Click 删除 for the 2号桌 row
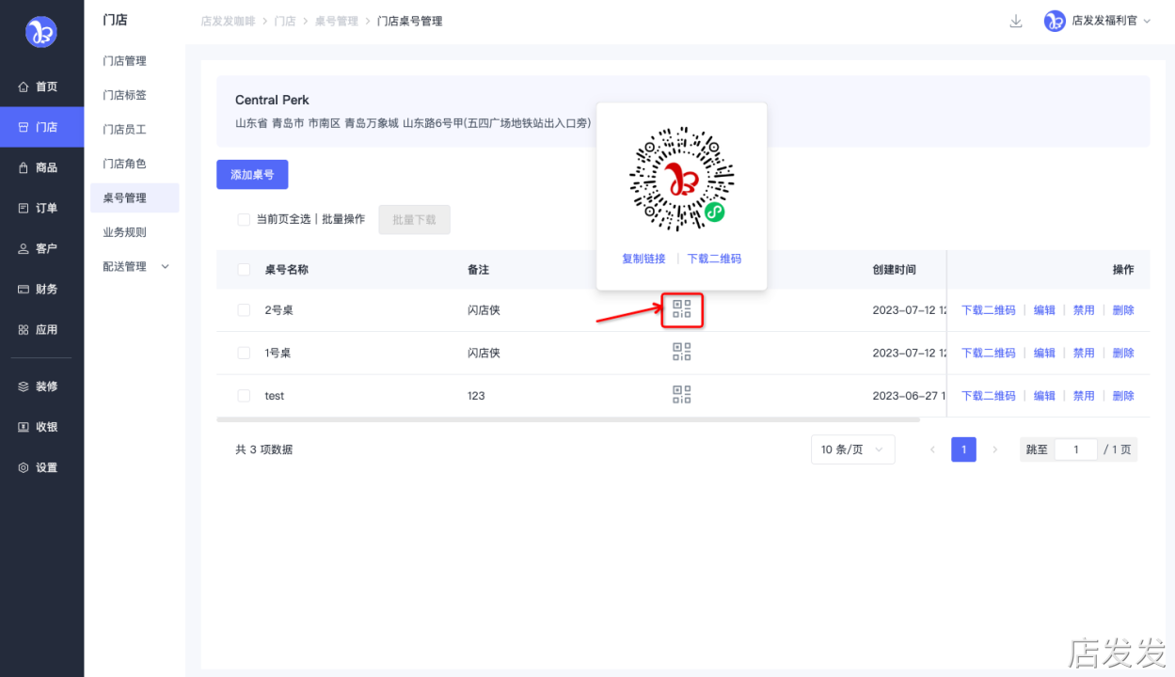Image resolution: width=1175 pixels, height=677 pixels. coord(1123,309)
